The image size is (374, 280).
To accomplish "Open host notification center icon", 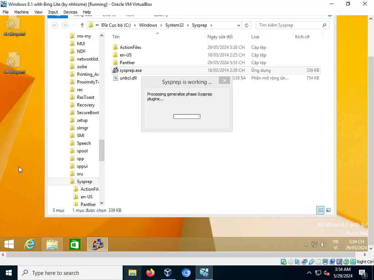I will pyautogui.click(x=362, y=273).
